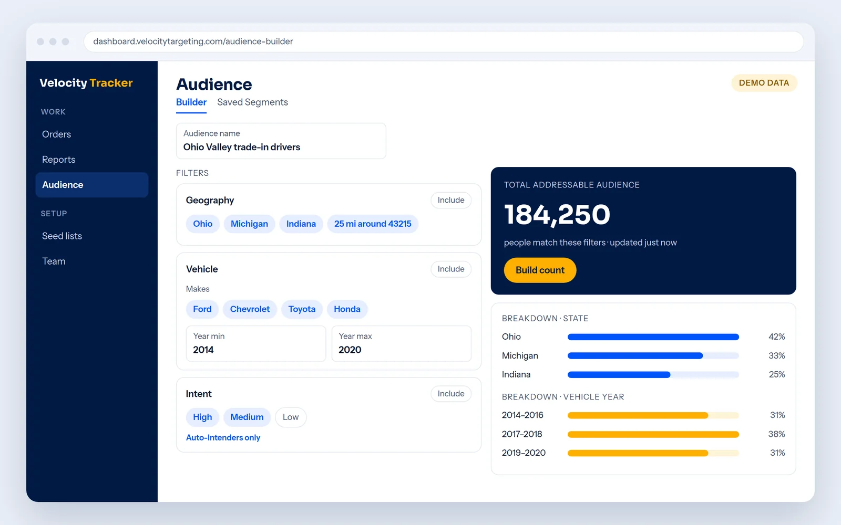841x525 pixels.
Task: Deselect the Indiana geography chip
Action: pyautogui.click(x=301, y=224)
